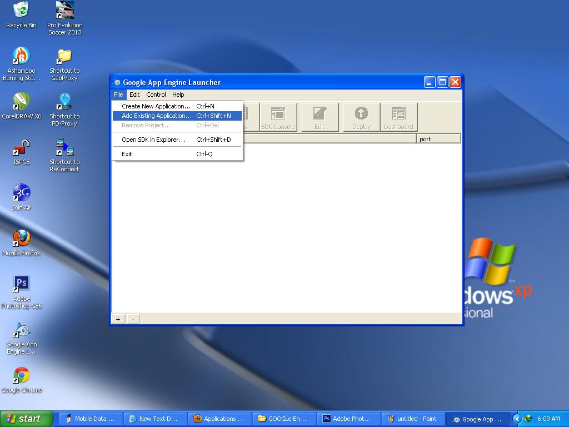
Task: Choose Add Existing Application menu item
Action: pos(177,116)
